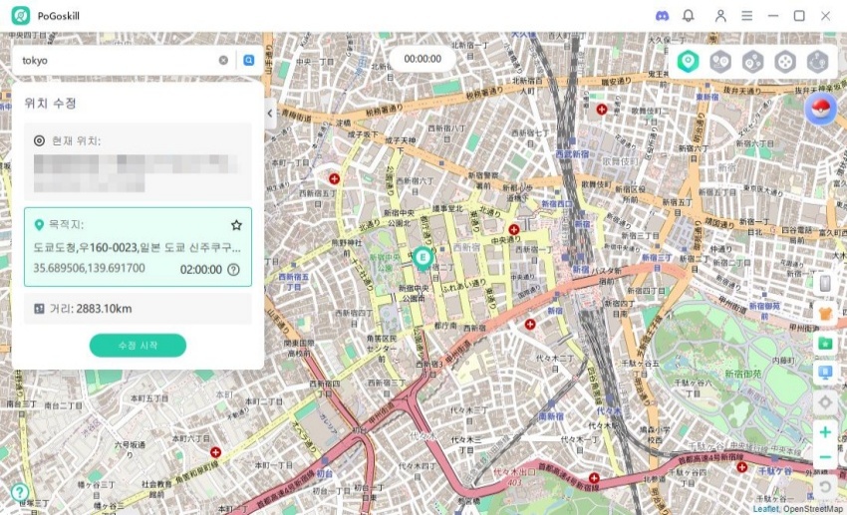Viewport: 847px width, 515px height.
Task: Select the 목적지 destination card
Action: pyautogui.click(x=138, y=247)
